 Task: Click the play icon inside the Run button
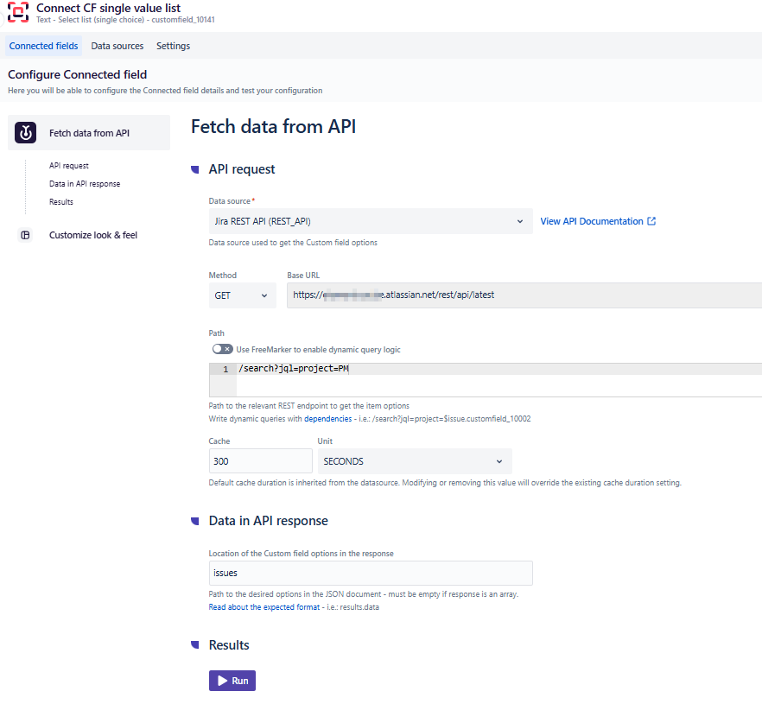point(222,680)
